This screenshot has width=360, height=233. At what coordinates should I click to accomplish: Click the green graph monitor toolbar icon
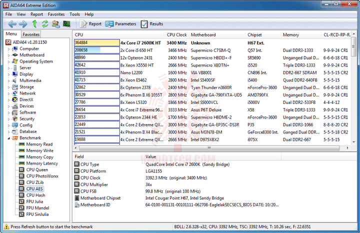66,23
